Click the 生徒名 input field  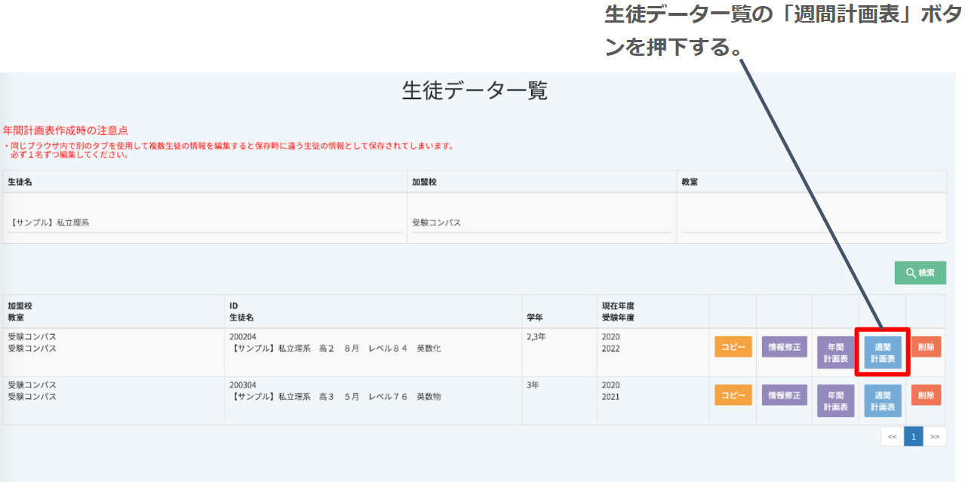pyautogui.click(x=204, y=223)
